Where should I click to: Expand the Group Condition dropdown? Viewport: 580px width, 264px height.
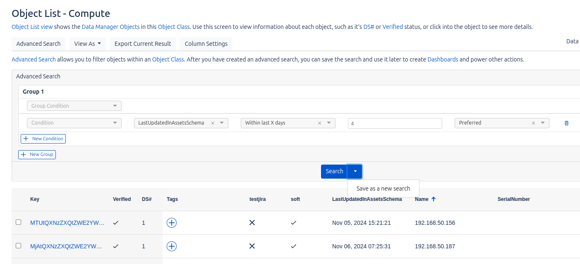[x=74, y=106]
